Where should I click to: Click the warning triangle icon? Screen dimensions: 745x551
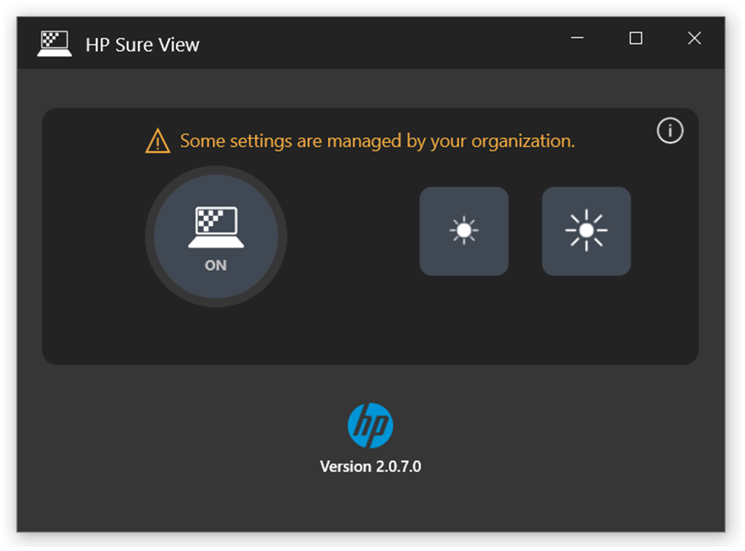[158, 140]
